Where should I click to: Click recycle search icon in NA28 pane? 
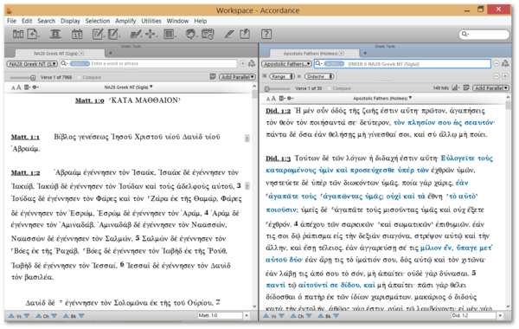pyautogui.click(x=252, y=63)
